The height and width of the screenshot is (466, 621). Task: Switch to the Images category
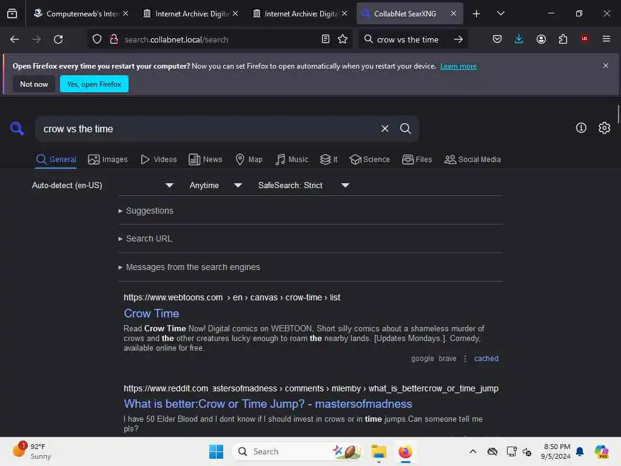[108, 160]
